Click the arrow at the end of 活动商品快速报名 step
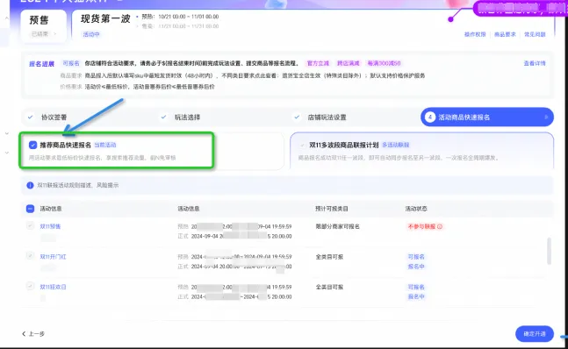This screenshot has width=568, height=349. [x=546, y=118]
